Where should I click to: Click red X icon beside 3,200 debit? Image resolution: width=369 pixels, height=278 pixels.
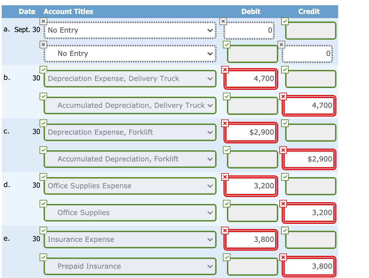[225, 177]
